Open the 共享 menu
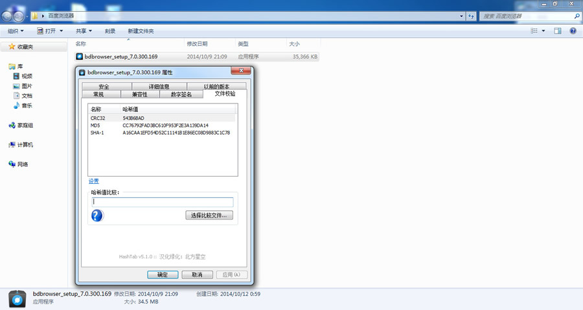Screen dimensions: 583x310 [84, 31]
